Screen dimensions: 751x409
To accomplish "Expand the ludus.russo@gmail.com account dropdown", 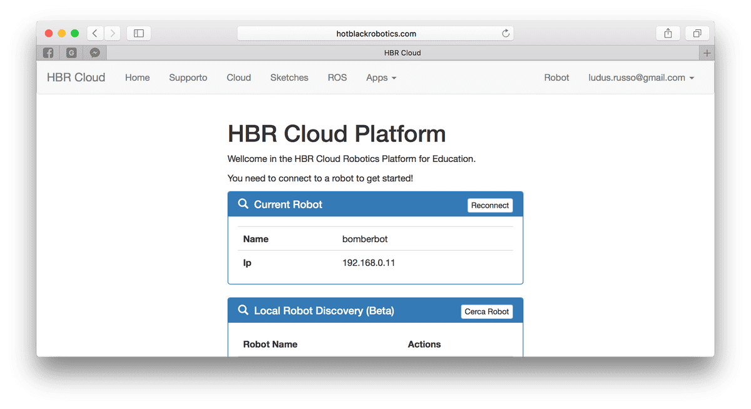I will (641, 78).
